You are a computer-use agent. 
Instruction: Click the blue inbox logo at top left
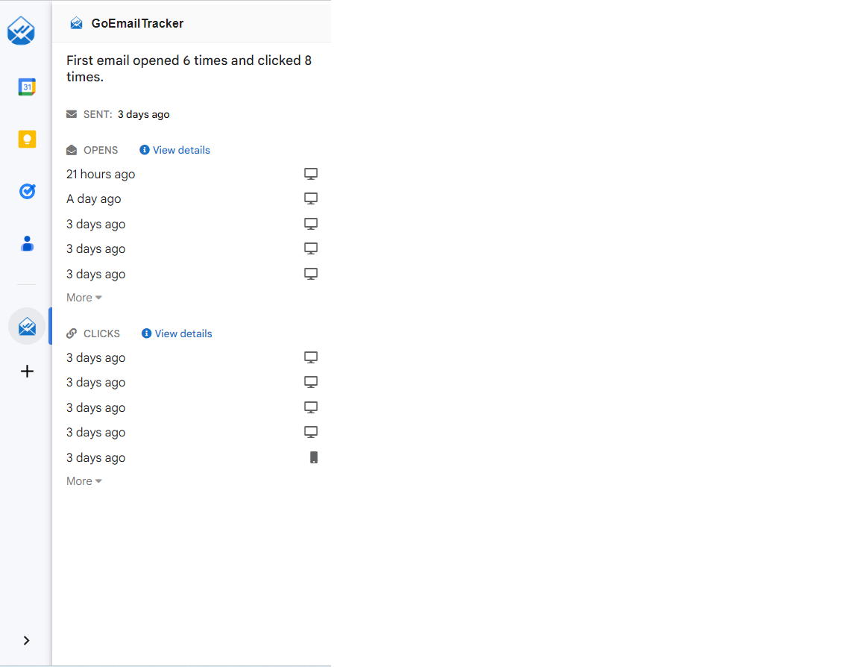(x=21, y=31)
